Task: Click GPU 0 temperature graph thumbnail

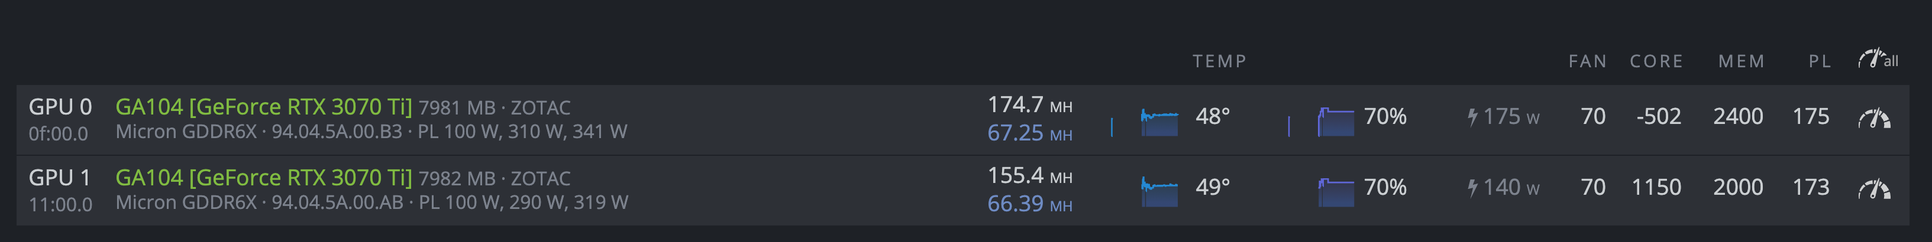Action: tap(1159, 122)
